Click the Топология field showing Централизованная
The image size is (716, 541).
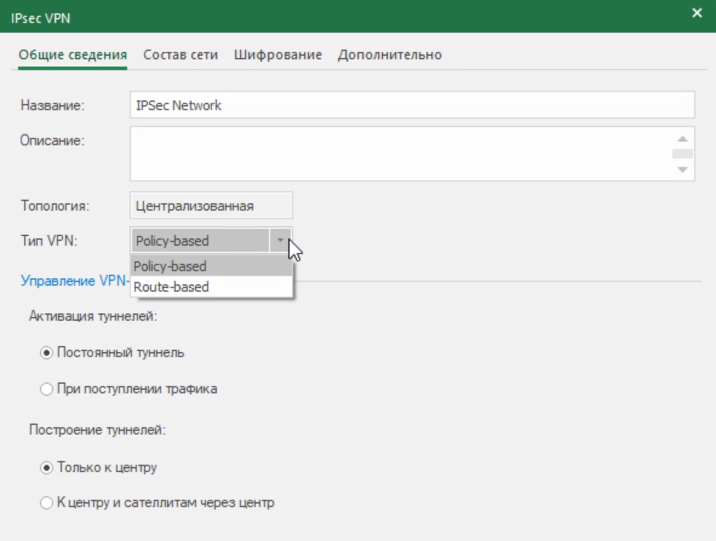(x=211, y=206)
